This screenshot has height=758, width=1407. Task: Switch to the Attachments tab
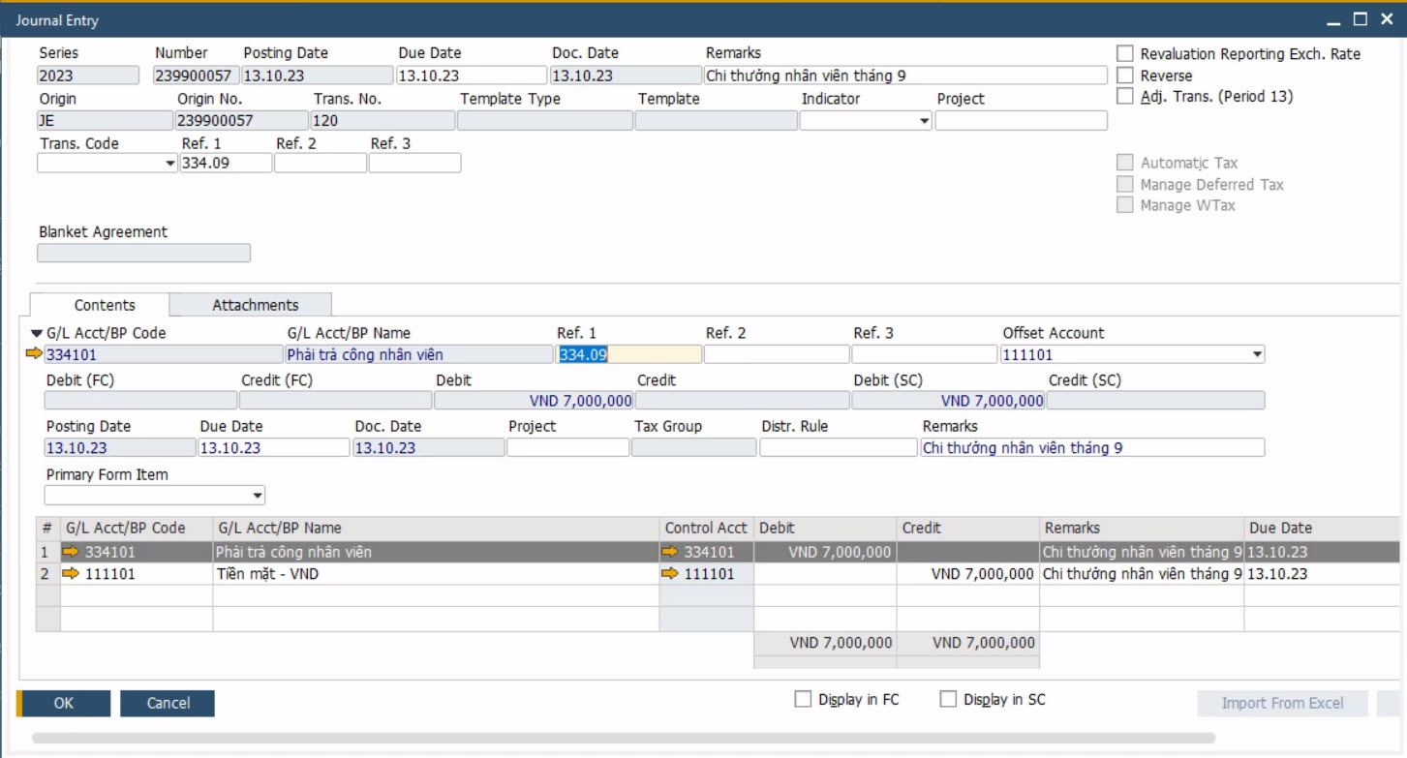click(x=256, y=305)
